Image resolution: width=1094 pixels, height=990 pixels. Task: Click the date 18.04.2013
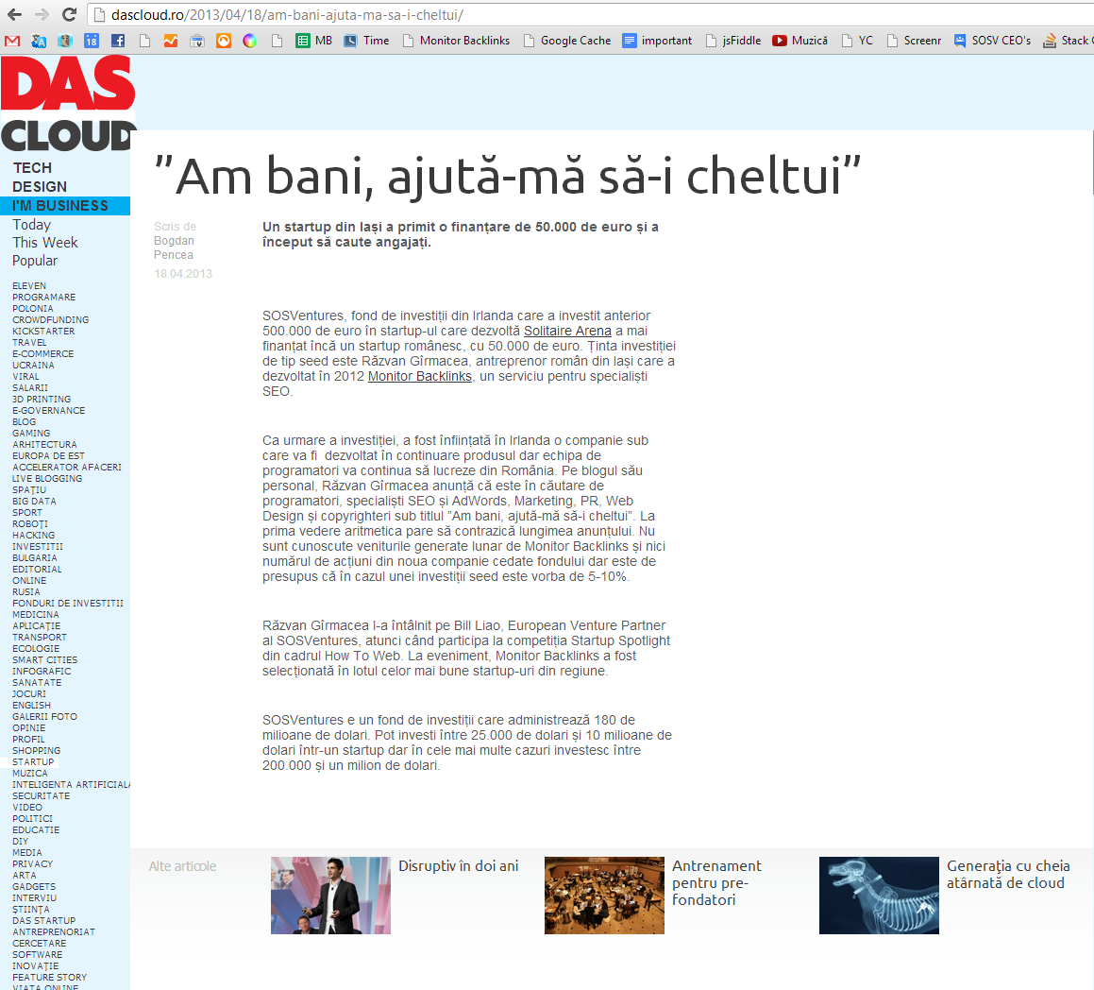click(x=183, y=274)
